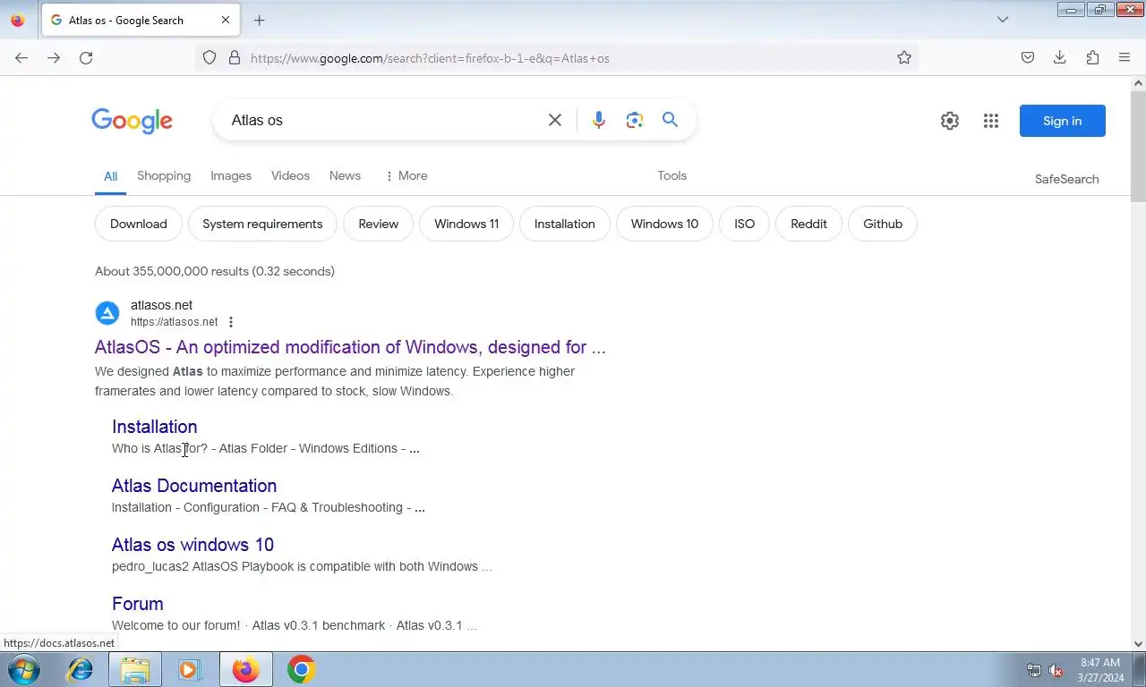The width and height of the screenshot is (1146, 687).
Task: Open Windows Explorer from the taskbar
Action: (135, 669)
